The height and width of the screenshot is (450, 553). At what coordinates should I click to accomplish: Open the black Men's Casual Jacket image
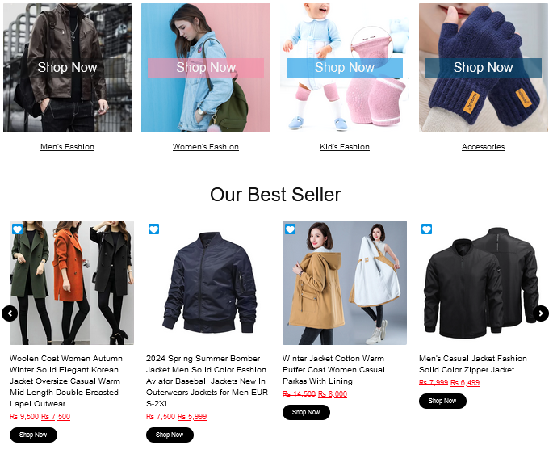481,283
